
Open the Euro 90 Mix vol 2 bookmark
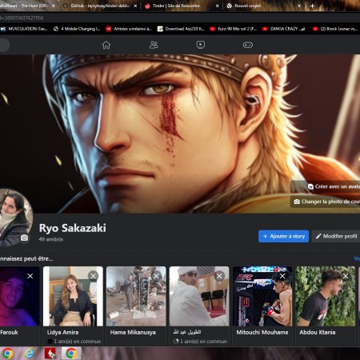pyautogui.click(x=234, y=29)
